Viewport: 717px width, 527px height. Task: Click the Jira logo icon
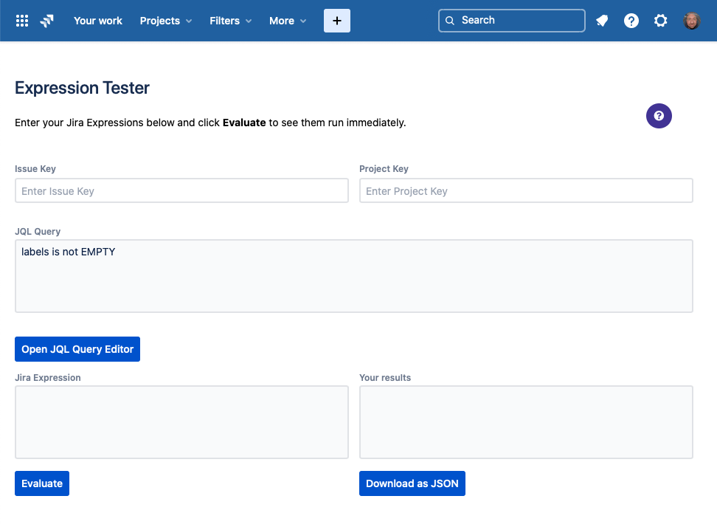(46, 21)
